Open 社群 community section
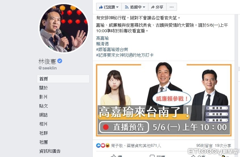The image size is (240, 157). pyautogui.click(x=43, y=133)
